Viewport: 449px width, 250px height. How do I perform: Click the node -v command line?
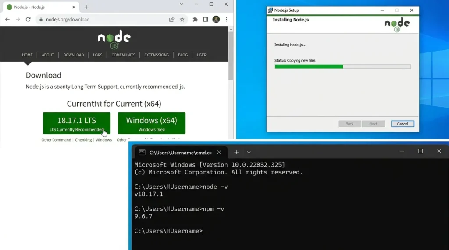tap(181, 187)
